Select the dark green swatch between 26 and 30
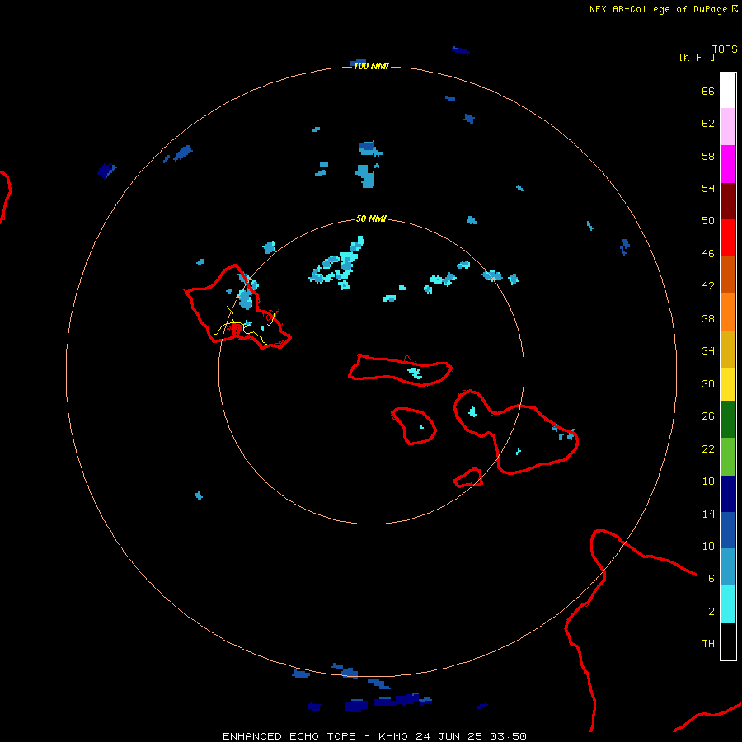 (x=728, y=420)
